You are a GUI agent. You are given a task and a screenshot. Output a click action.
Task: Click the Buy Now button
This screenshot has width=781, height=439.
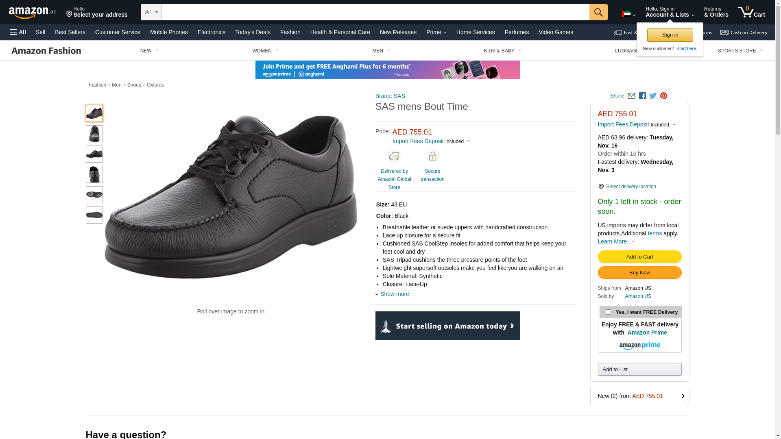coord(639,273)
